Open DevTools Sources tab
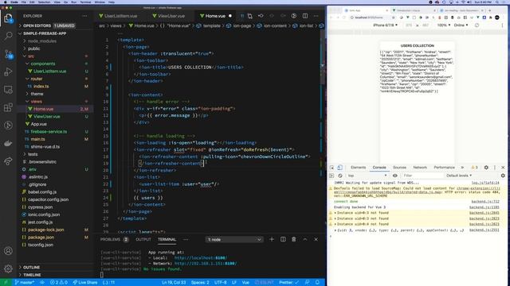Image resolution: width=510 pixels, height=286 pixels. click(x=399, y=168)
